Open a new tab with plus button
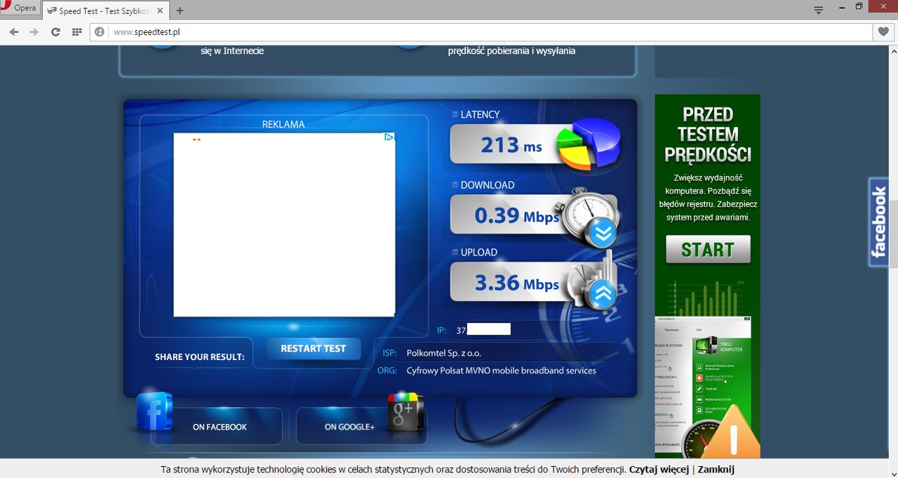Image resolution: width=898 pixels, height=478 pixels. click(180, 11)
